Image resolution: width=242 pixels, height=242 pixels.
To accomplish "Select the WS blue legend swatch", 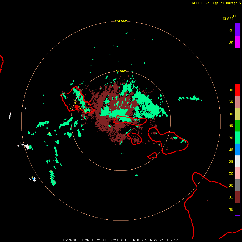I will point(237,150).
